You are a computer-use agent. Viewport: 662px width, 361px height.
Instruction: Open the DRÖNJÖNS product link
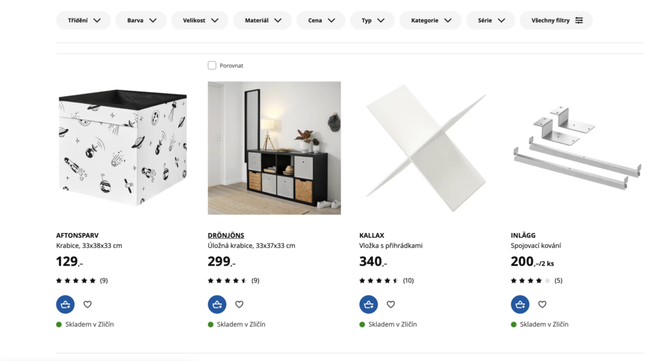point(226,235)
